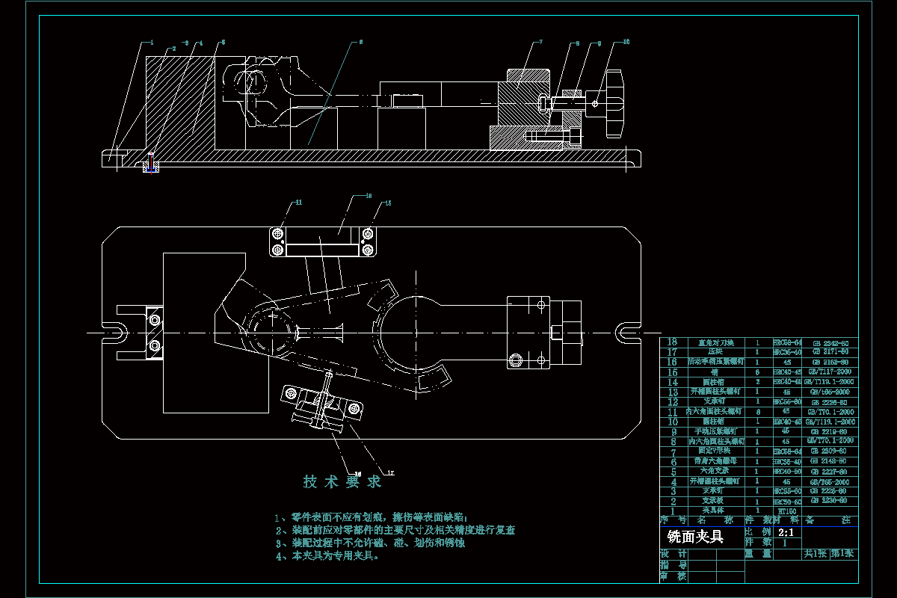Click the 比例 label in title block
Screen dimensions: 897x598
(x=758, y=532)
